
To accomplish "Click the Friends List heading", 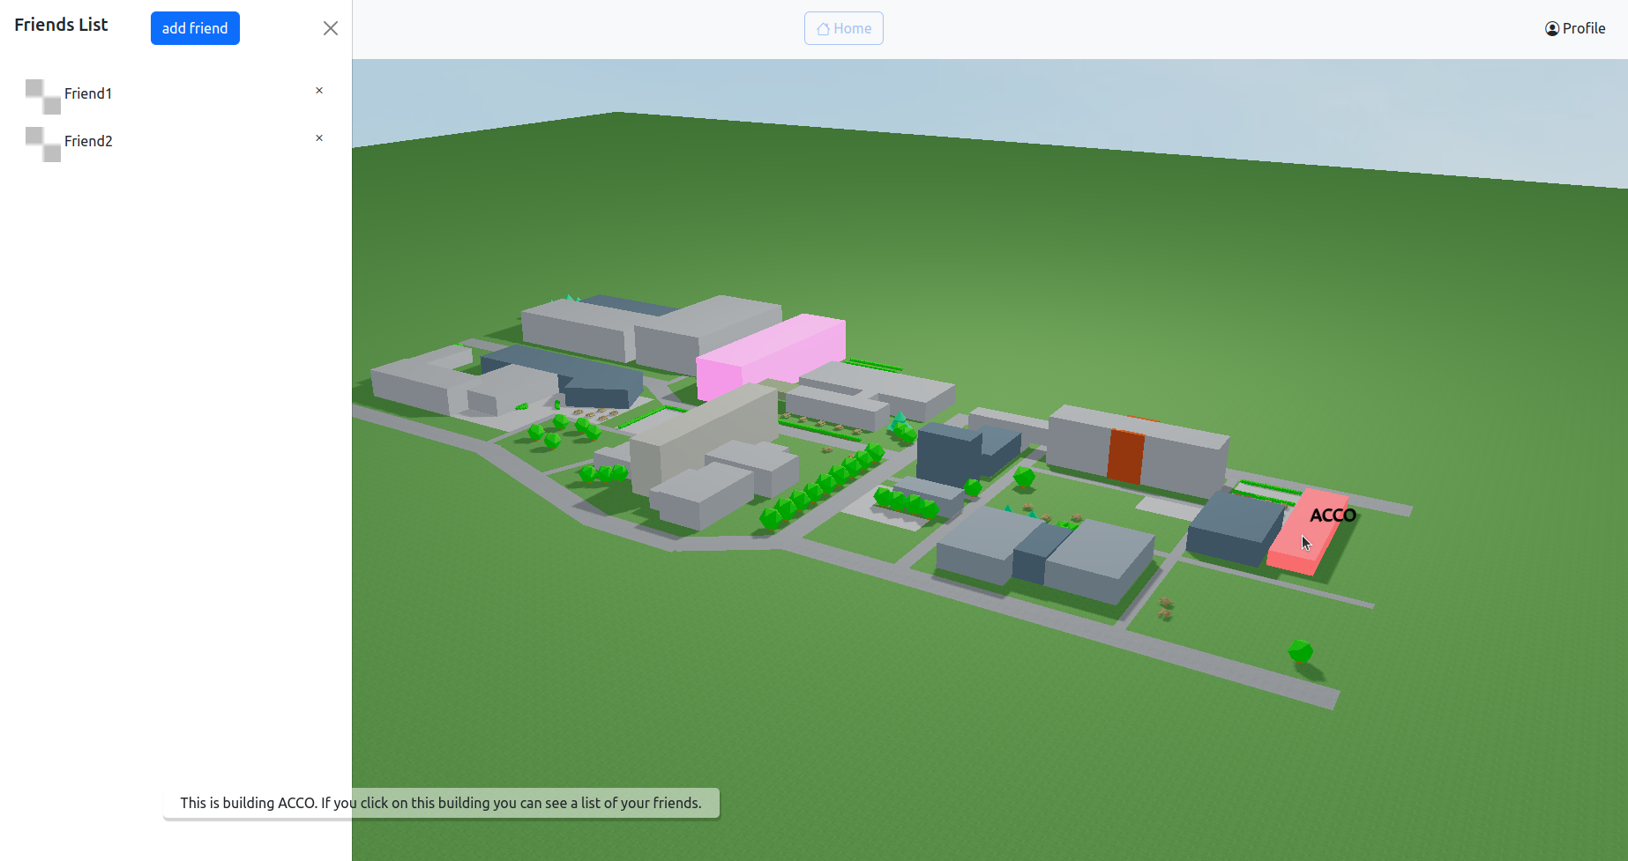I will pos(61,25).
